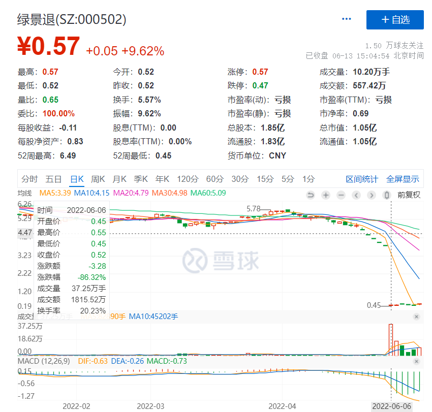The width and height of the screenshot is (432, 412).
Task: Close the volume indicator panel
Action: click(x=416, y=317)
